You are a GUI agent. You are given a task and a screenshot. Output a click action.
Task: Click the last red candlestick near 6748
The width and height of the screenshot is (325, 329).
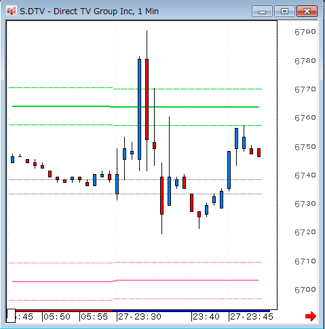259,152
